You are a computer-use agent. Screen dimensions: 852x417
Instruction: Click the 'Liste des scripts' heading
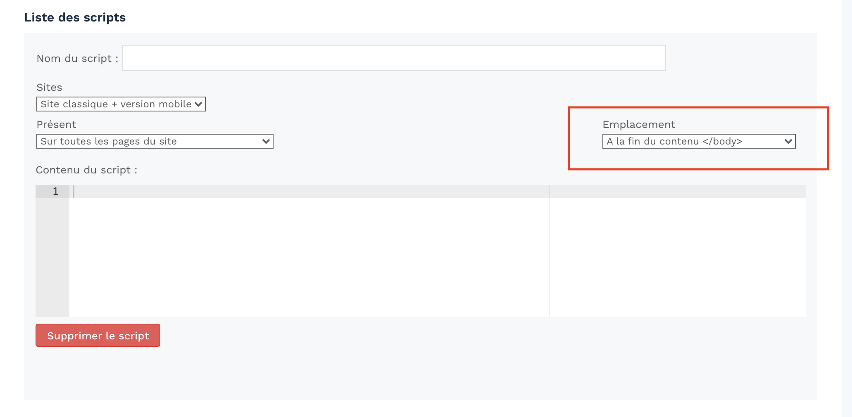tap(75, 17)
